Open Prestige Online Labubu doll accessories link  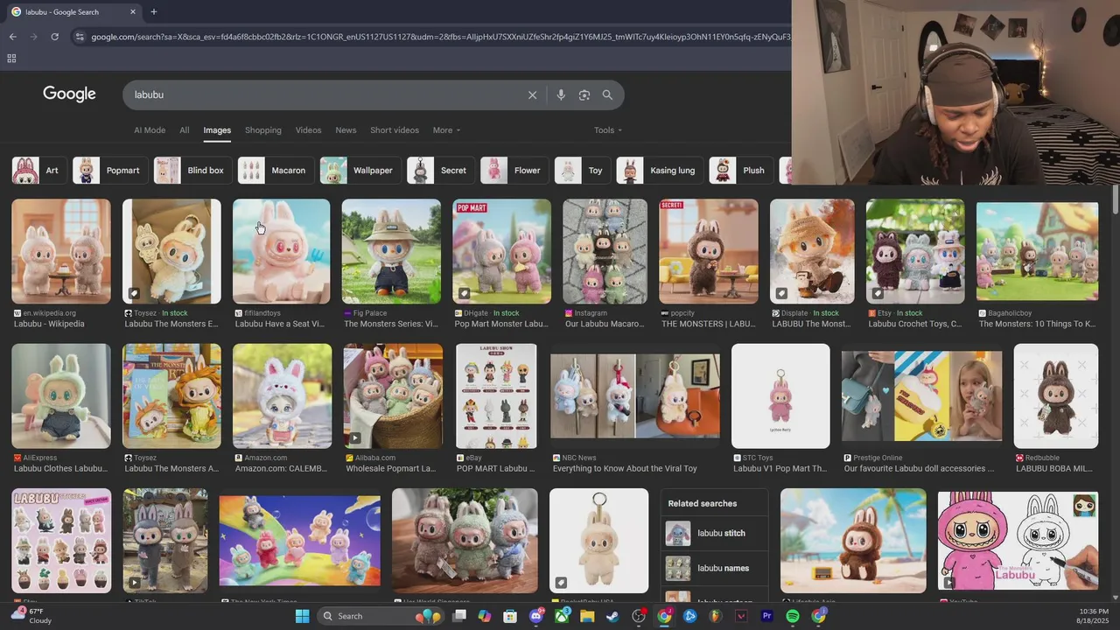(x=920, y=469)
